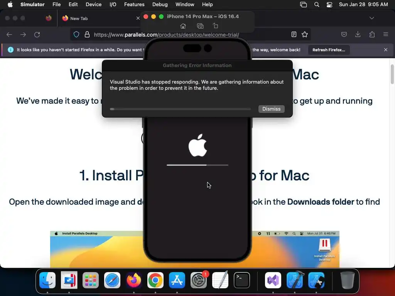Open the Edit menu
Screen dimensions: 395x296
(73, 5)
